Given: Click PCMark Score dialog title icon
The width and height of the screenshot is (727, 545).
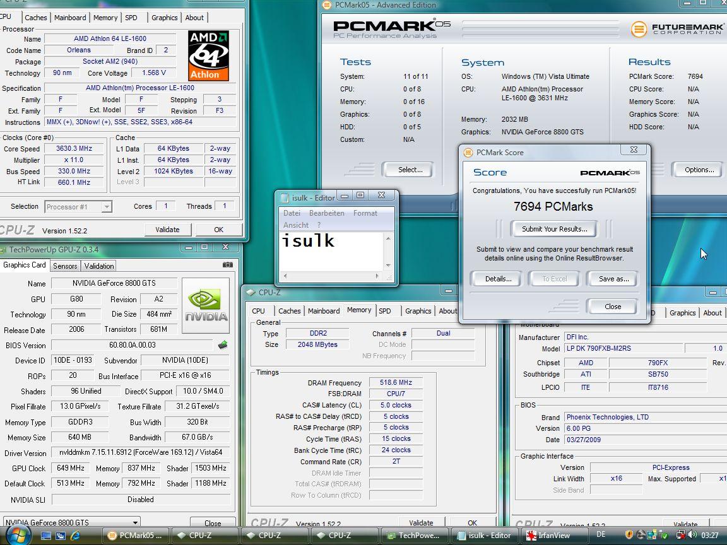Looking at the screenshot, I should coord(468,153).
